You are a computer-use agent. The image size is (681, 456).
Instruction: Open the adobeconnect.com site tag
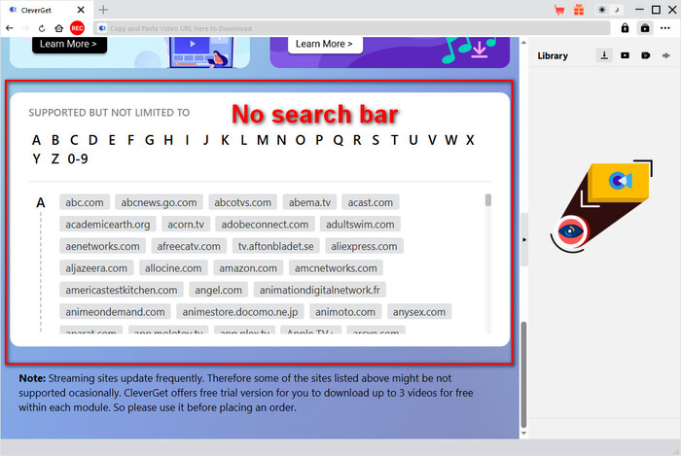click(x=265, y=225)
